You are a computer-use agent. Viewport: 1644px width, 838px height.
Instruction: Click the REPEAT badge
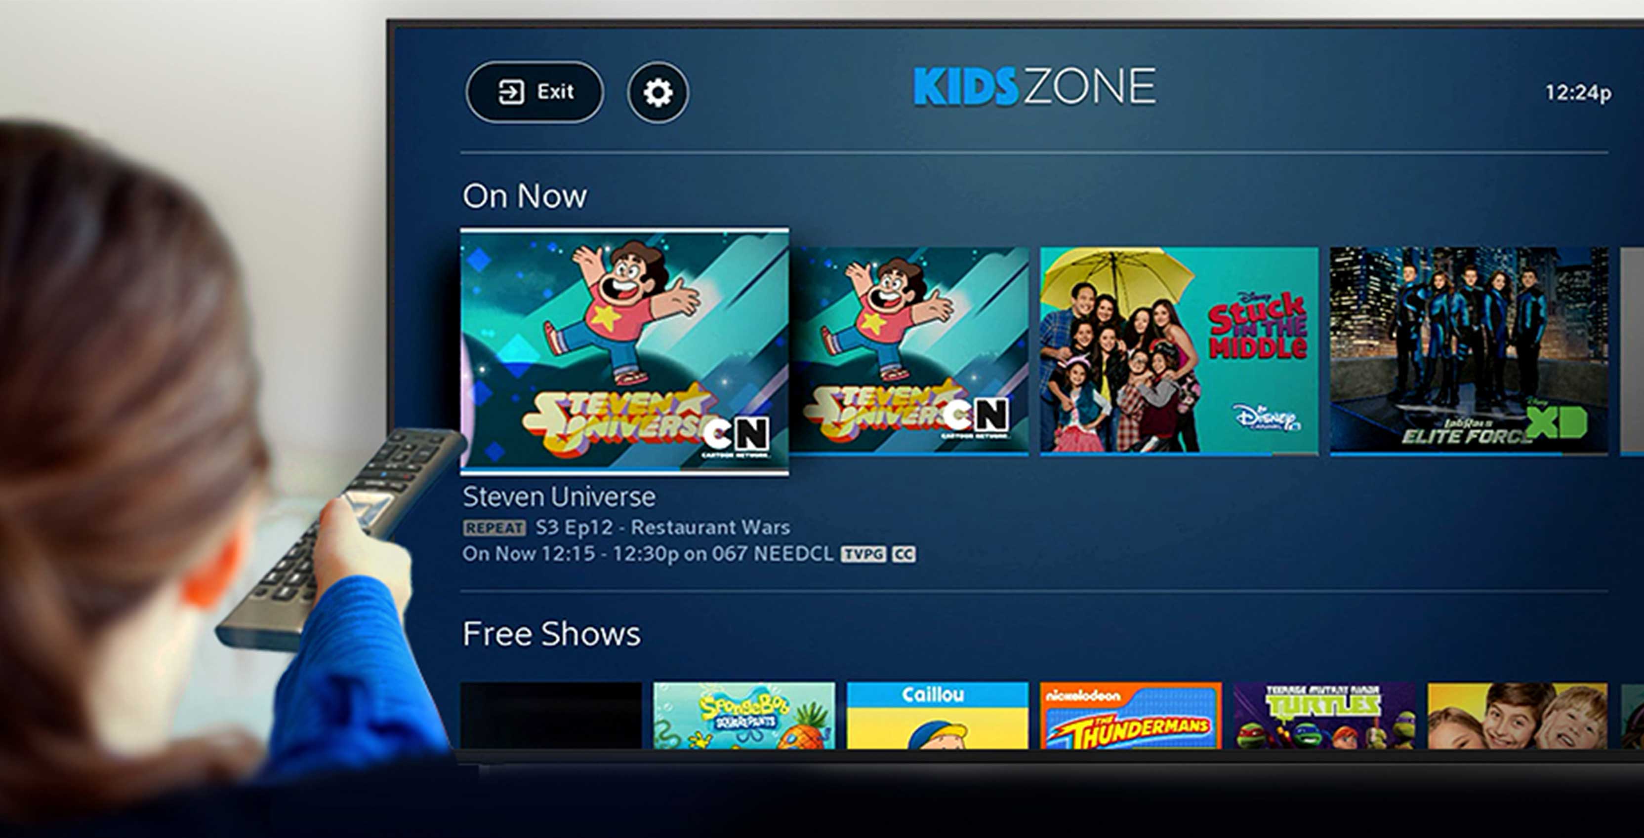494,528
